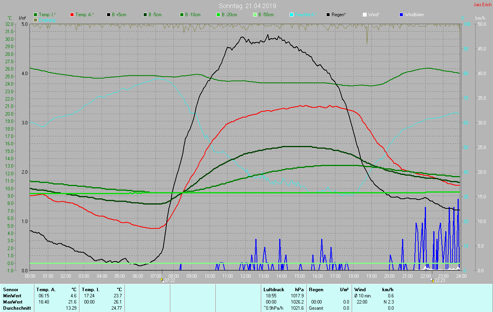Click the Sensor row header in table
The image size is (493, 312).
coord(10,290)
